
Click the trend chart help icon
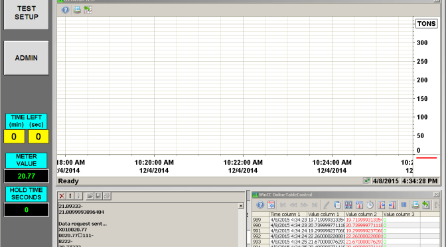pos(66,10)
